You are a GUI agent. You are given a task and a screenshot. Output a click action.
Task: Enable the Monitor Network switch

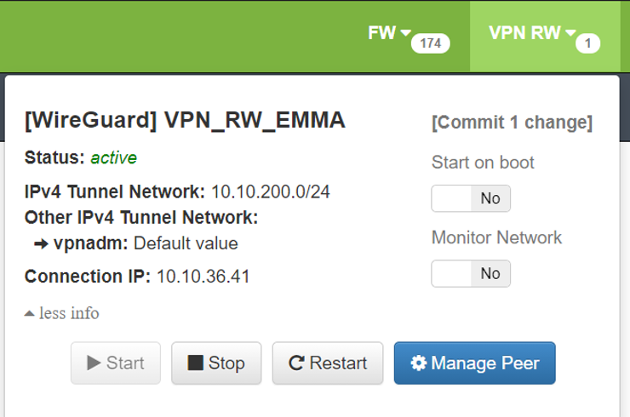coord(471,273)
